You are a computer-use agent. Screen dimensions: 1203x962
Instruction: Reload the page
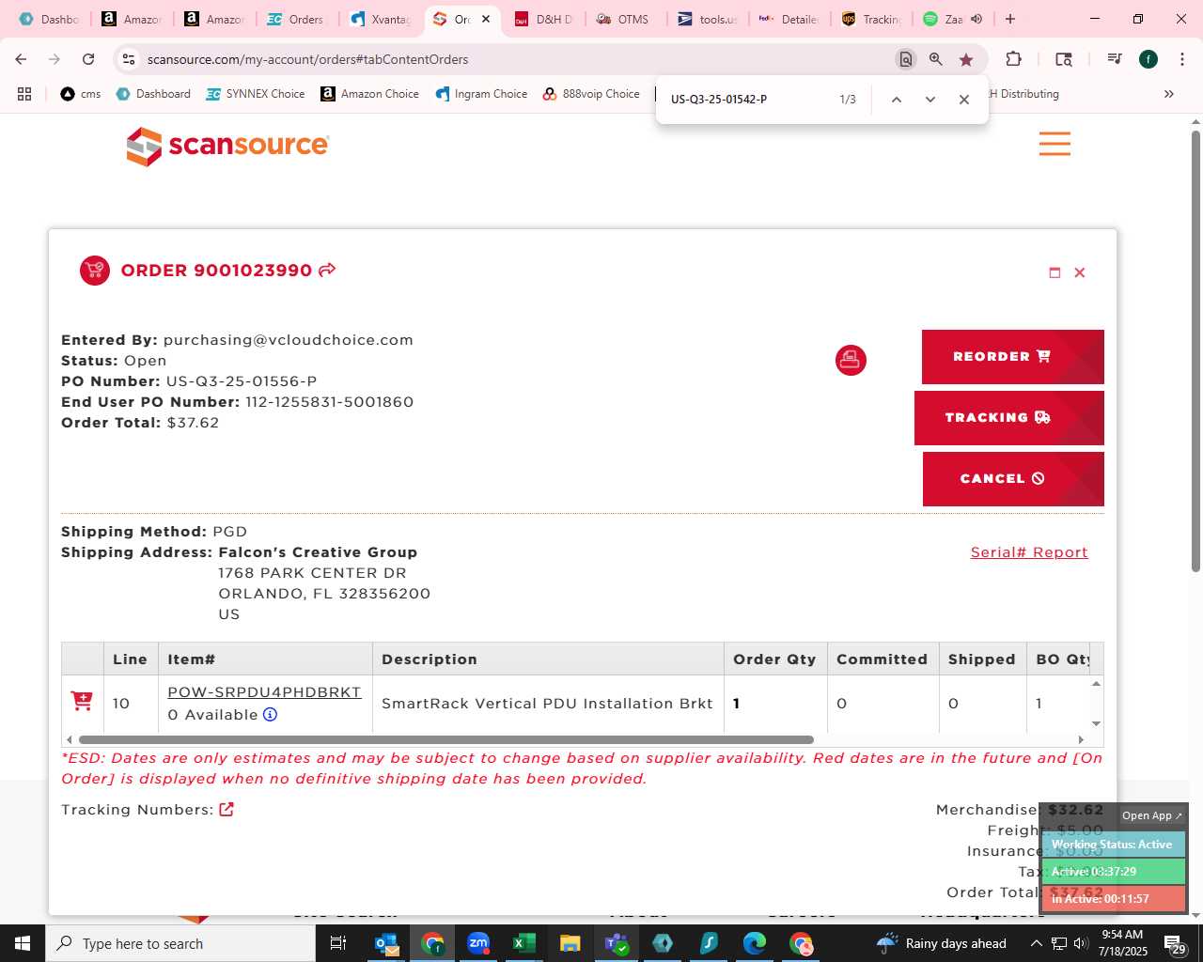tap(88, 59)
